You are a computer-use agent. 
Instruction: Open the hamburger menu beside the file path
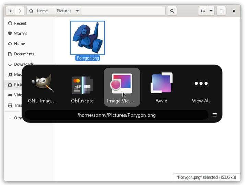click(x=214, y=115)
